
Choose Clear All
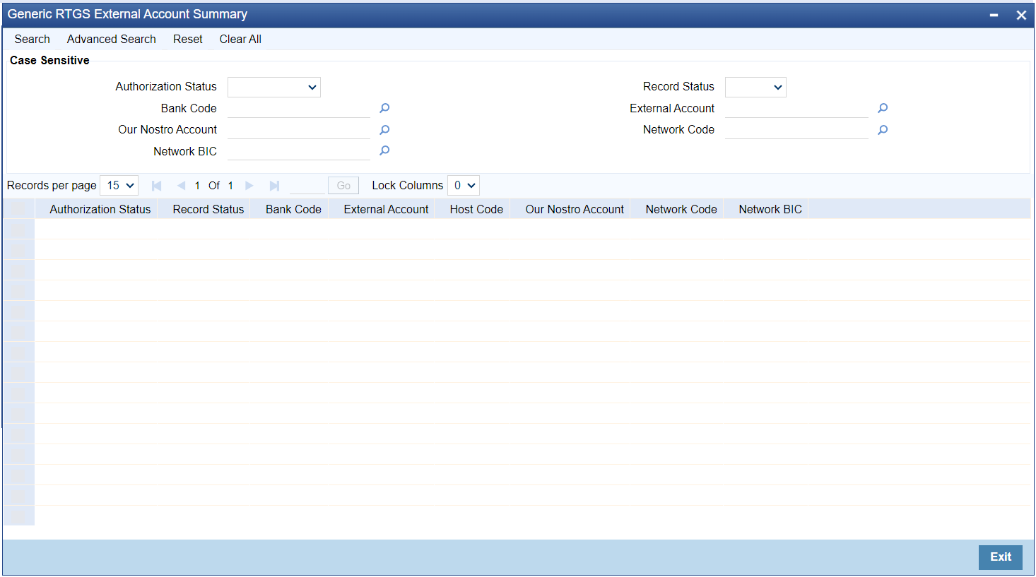240,39
